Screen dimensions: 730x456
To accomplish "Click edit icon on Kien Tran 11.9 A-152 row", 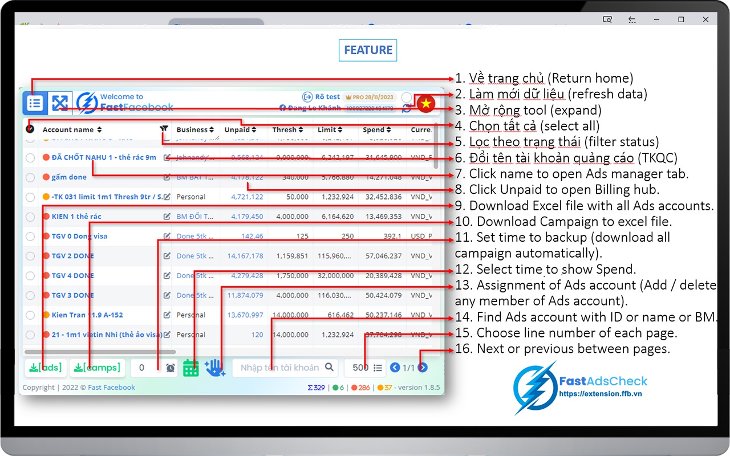I will click(167, 315).
